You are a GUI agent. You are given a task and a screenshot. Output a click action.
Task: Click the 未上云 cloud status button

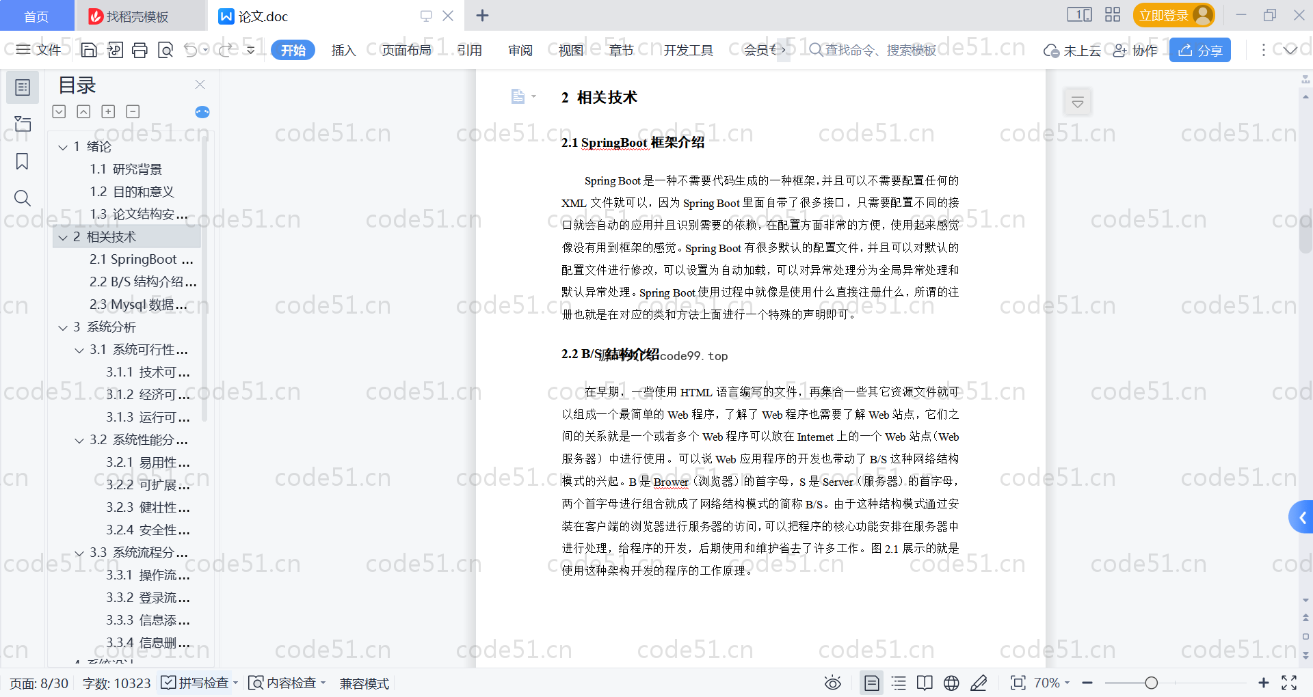1072,50
